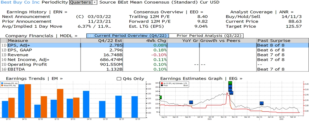
Task: Click the 4Wk Chg column header
Action: [145, 41]
